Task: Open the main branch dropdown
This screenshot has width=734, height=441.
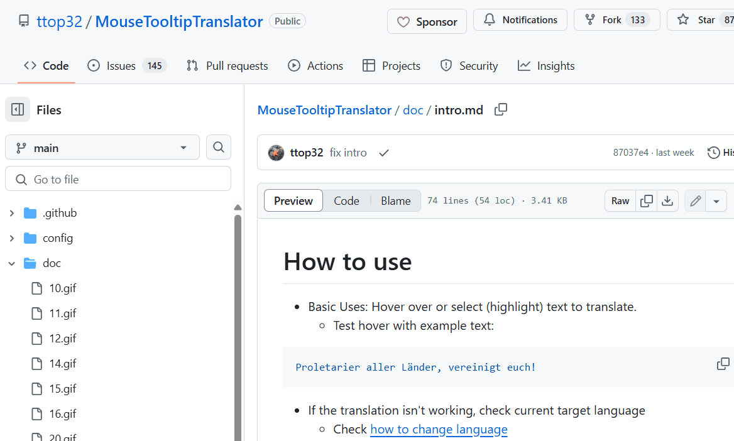Action: point(102,148)
